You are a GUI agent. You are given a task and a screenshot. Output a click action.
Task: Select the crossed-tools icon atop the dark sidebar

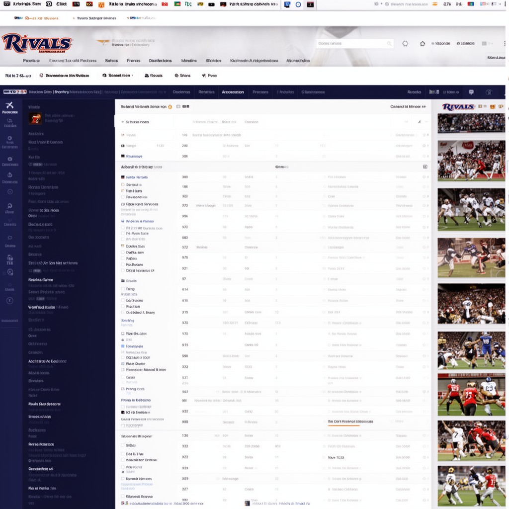click(x=10, y=105)
